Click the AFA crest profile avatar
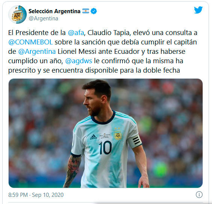 coord(17,14)
